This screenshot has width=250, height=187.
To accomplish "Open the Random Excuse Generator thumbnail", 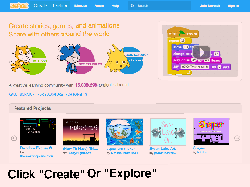I will point(38,131).
